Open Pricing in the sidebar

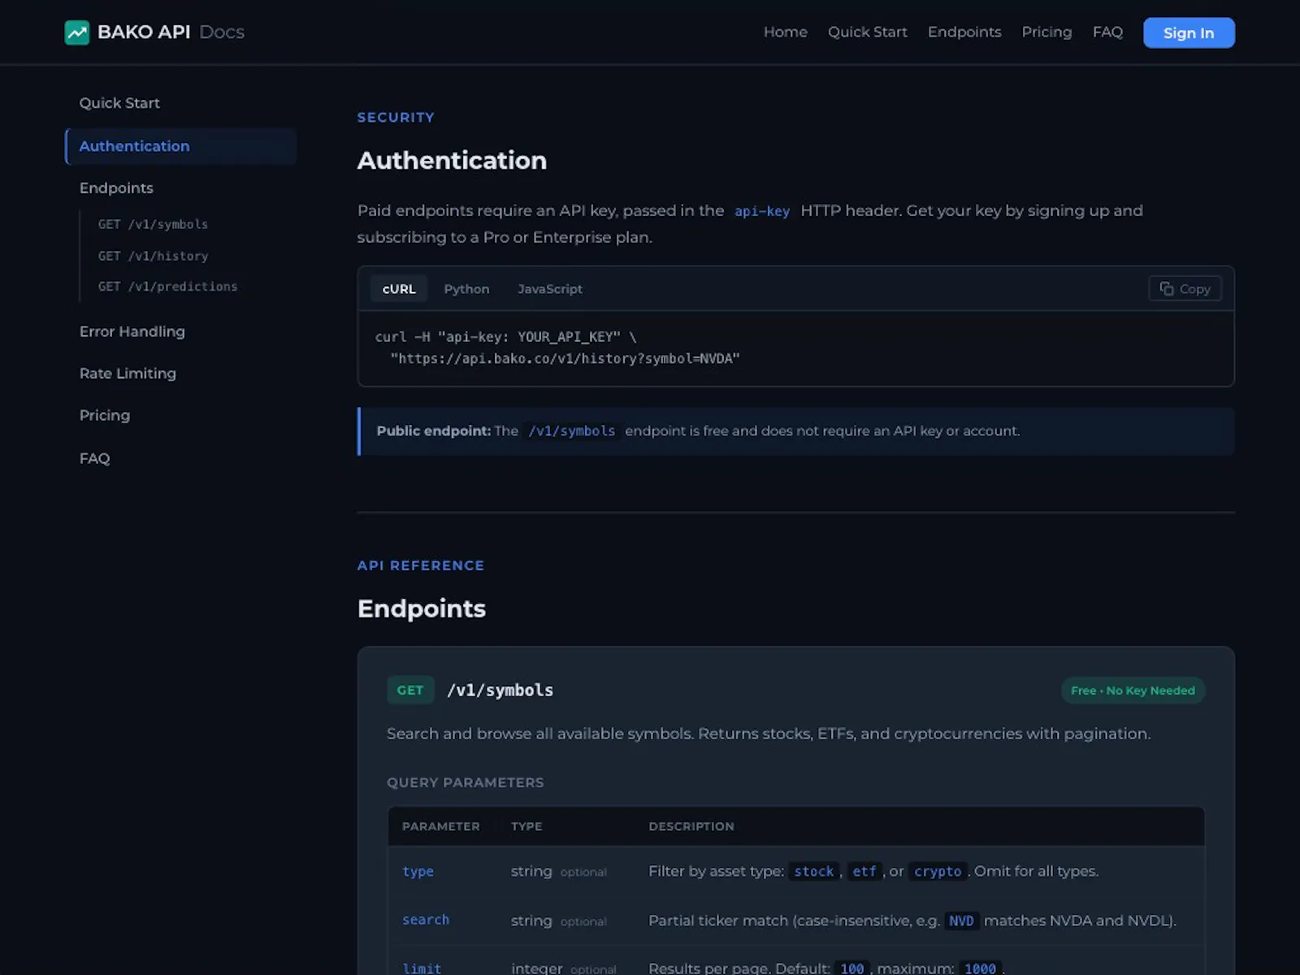tap(105, 415)
